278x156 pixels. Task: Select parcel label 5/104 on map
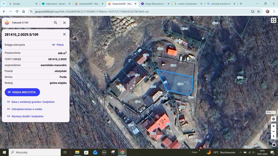[x=169, y=124]
